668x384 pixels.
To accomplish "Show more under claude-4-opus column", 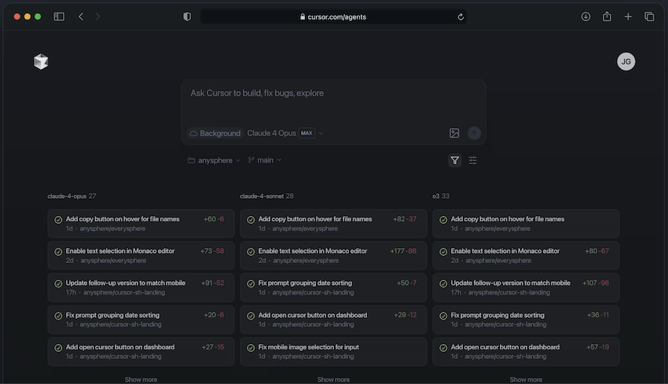I will click(x=141, y=379).
